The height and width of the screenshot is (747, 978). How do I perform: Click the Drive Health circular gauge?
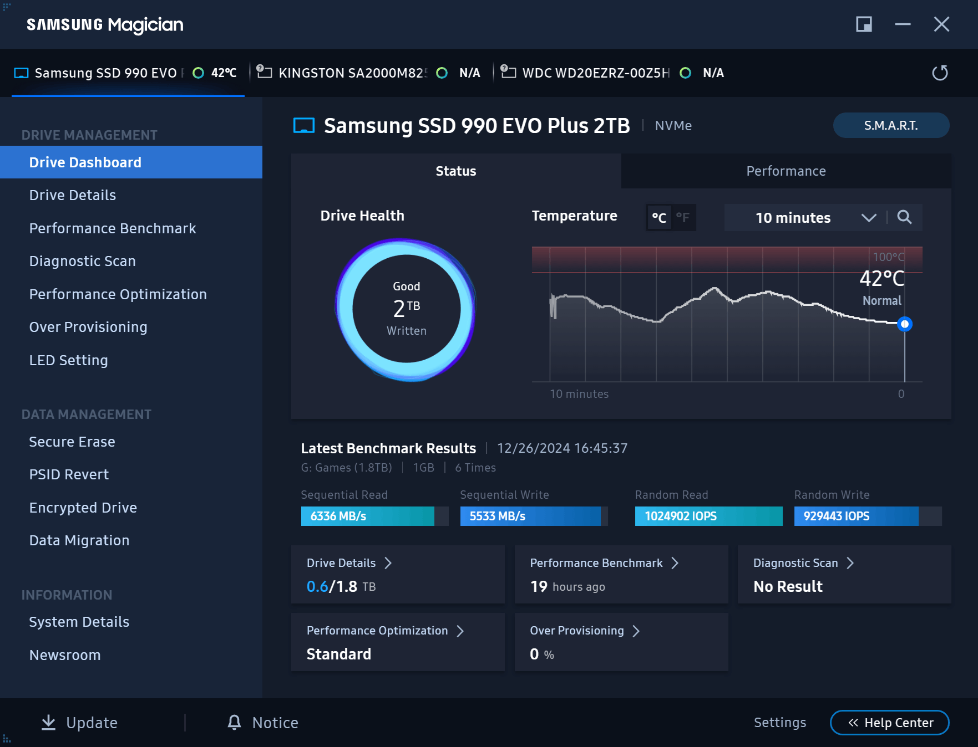406,309
